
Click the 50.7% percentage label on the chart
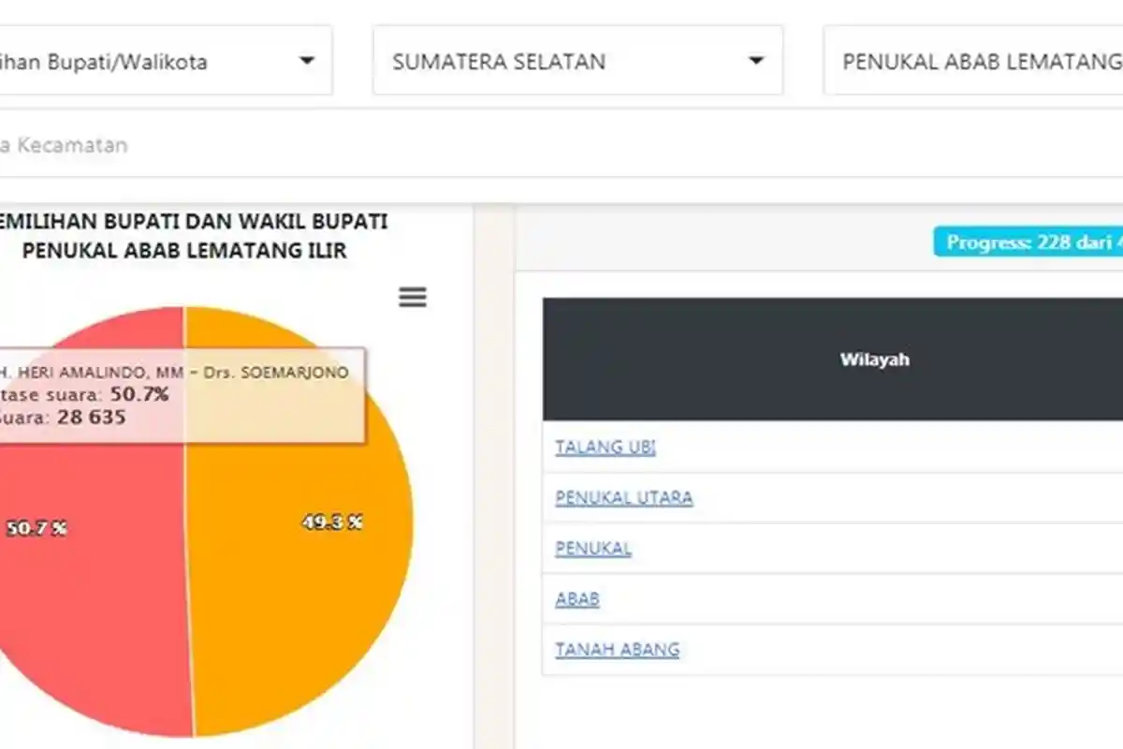coord(37,527)
